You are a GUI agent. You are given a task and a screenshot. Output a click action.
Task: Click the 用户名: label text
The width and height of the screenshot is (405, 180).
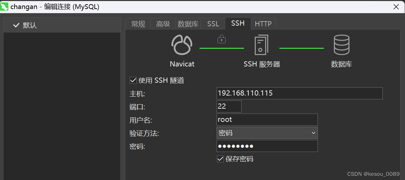point(141,120)
